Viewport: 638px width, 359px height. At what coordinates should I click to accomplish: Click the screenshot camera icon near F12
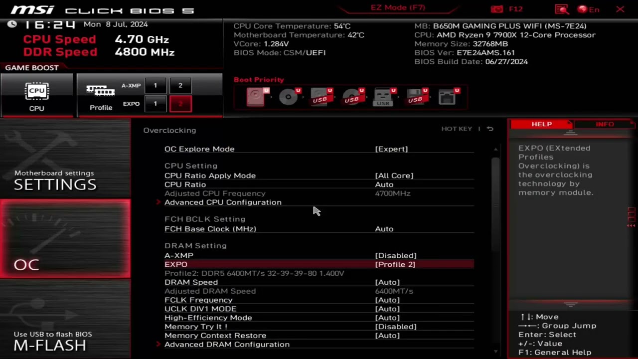496,8
